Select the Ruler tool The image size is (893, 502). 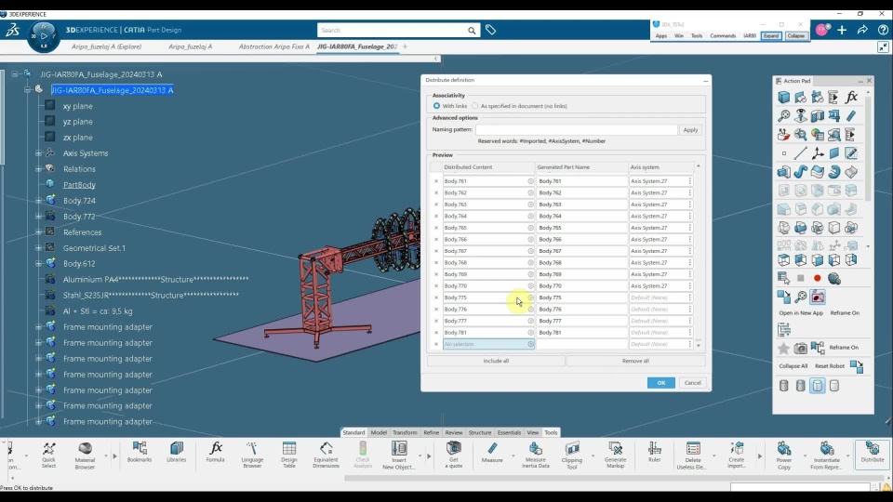[654, 453]
